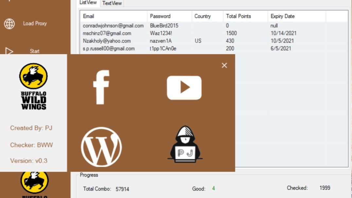
Task: Click the Load Proxy label
Action: point(35,24)
